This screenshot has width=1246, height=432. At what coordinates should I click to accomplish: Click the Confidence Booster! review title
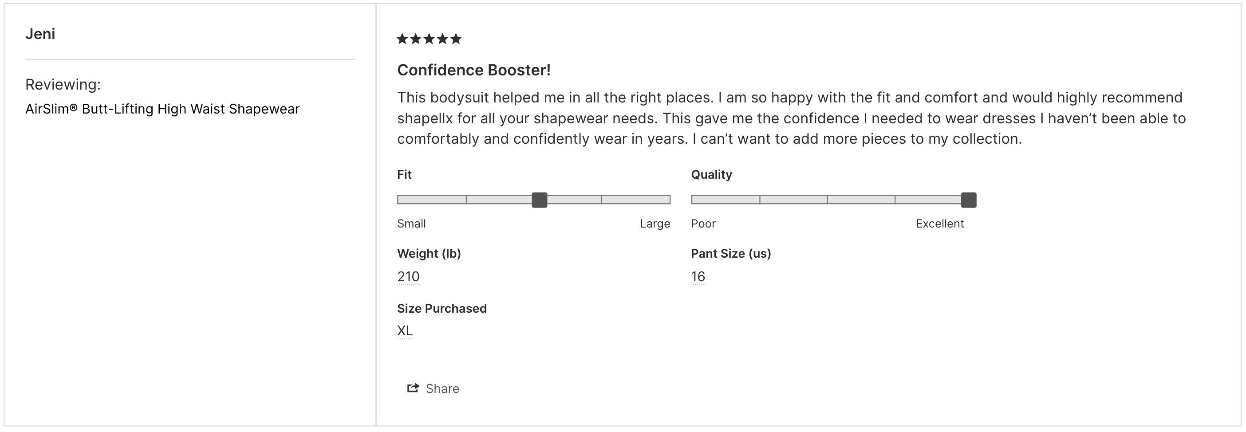pyautogui.click(x=474, y=70)
